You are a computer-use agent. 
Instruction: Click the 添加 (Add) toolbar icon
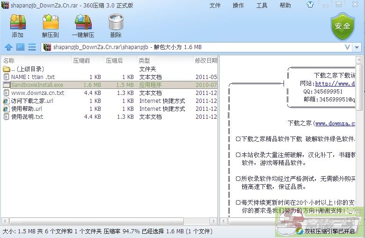click(x=18, y=26)
